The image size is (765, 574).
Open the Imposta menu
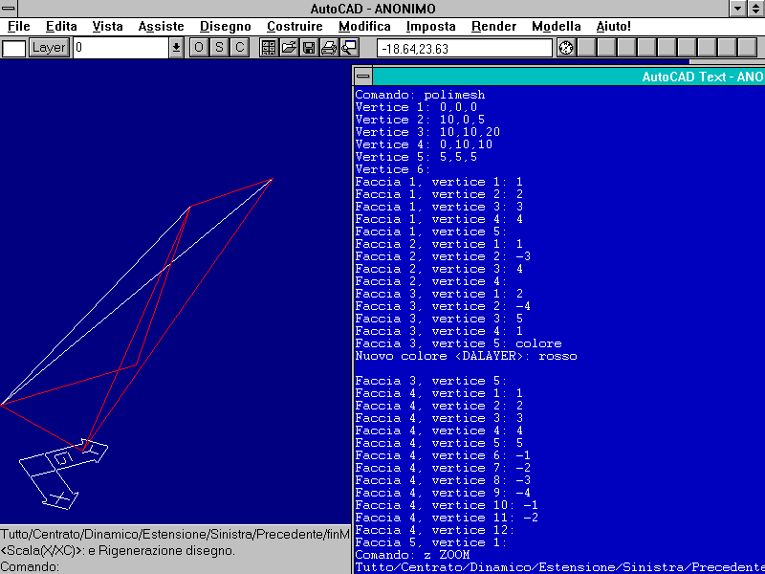tap(431, 26)
